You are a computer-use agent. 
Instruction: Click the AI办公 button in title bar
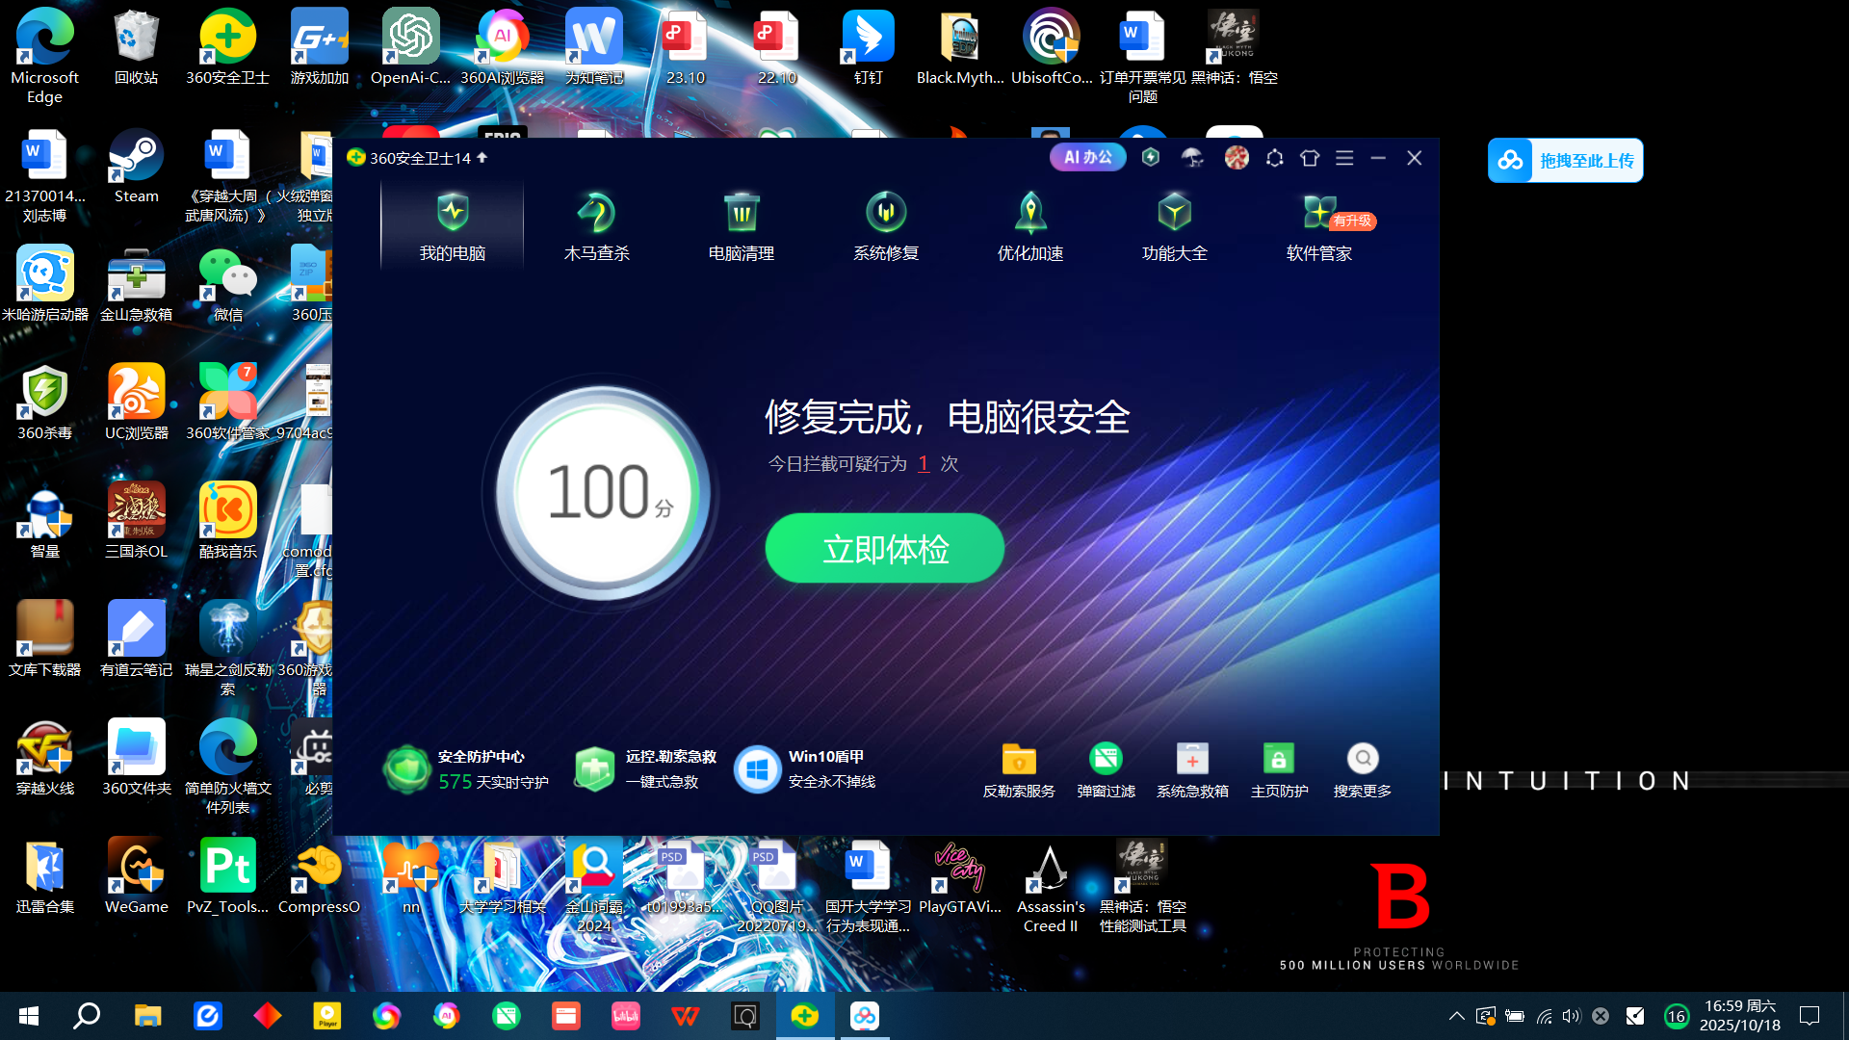click(x=1087, y=157)
